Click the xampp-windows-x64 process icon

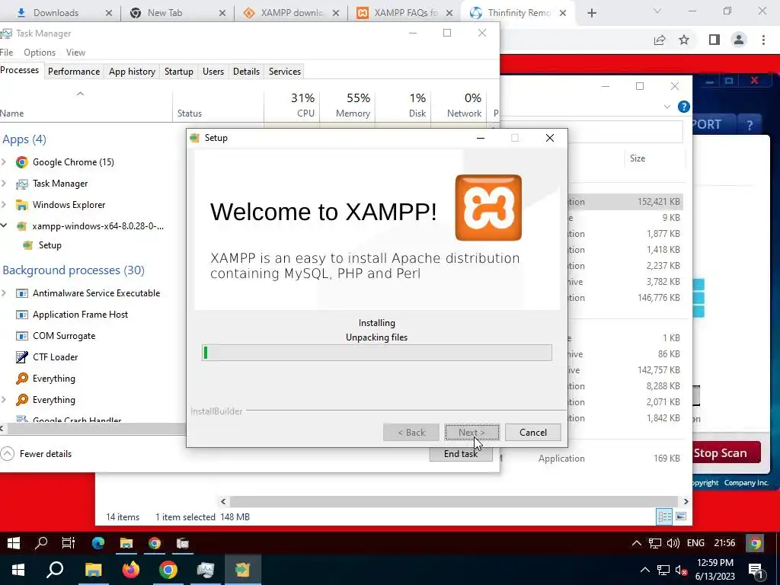pyautogui.click(x=21, y=226)
